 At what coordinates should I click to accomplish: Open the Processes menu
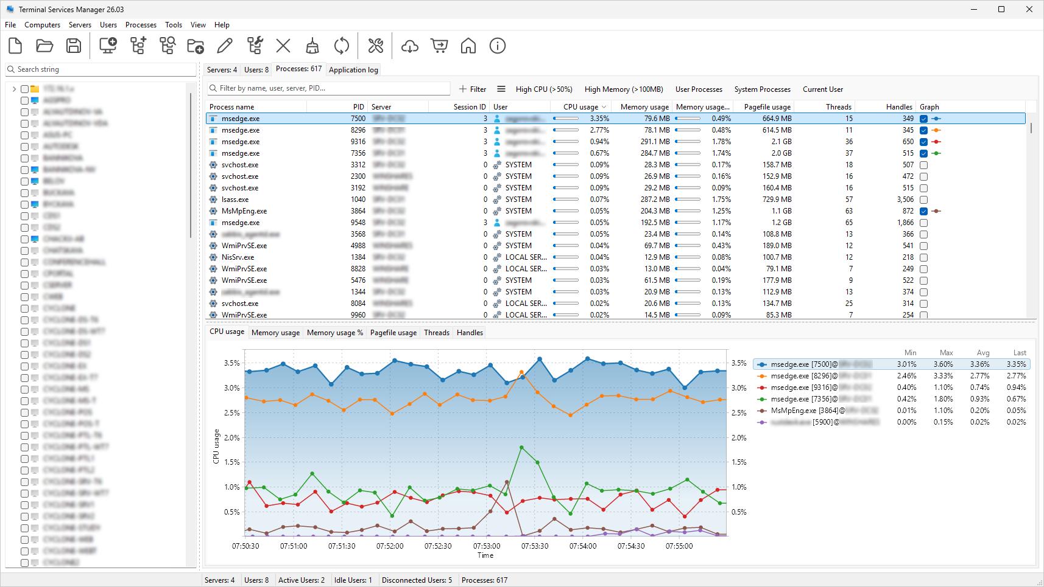pos(141,25)
